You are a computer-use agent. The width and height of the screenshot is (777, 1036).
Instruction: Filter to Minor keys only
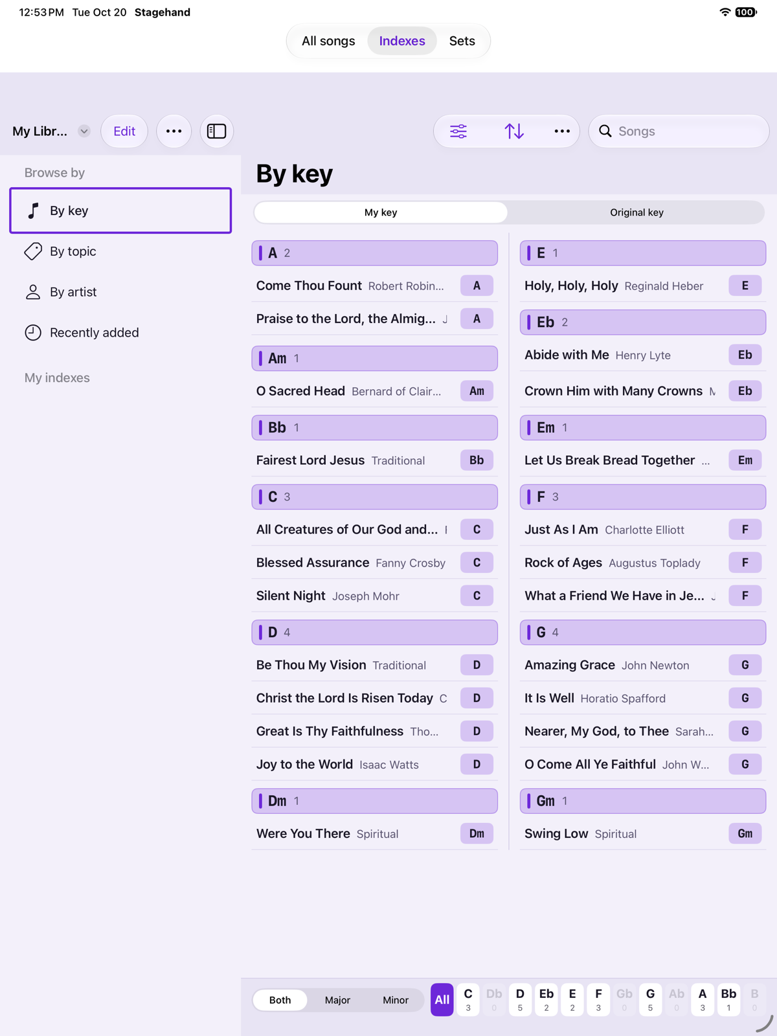[396, 1000]
